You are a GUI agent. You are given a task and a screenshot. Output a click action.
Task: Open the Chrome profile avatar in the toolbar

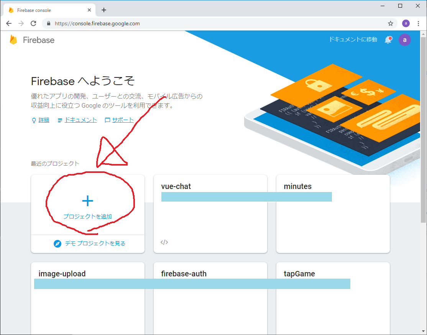[406, 23]
